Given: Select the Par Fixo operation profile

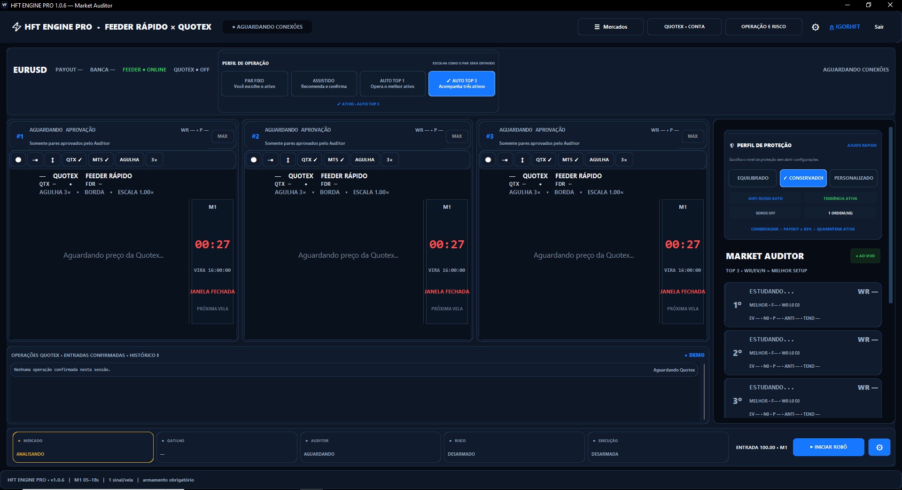Looking at the screenshot, I should point(255,84).
